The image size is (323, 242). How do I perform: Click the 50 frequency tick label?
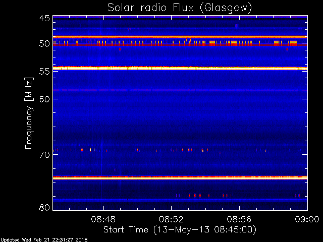44,43
